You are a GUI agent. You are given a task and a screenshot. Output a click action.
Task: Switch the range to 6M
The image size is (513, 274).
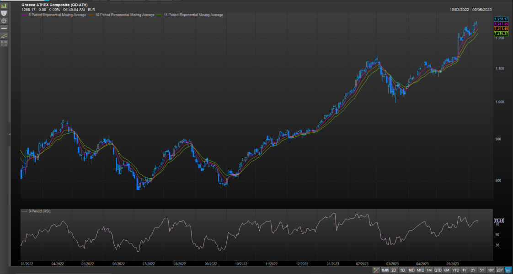click(447, 270)
